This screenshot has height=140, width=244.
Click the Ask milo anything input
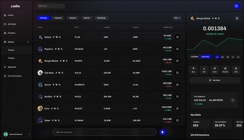(105, 132)
